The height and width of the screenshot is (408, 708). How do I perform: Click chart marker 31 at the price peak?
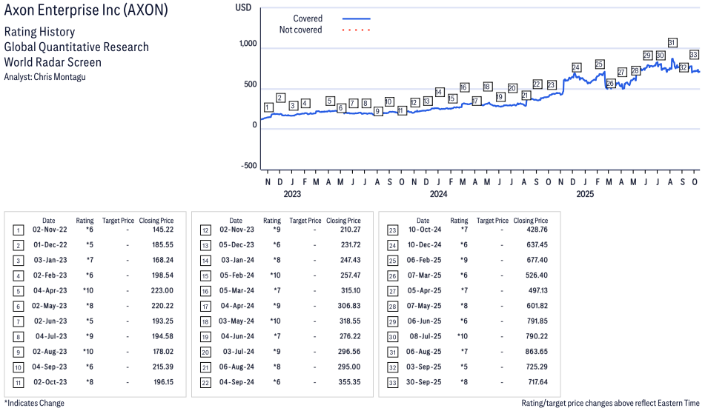click(x=672, y=43)
